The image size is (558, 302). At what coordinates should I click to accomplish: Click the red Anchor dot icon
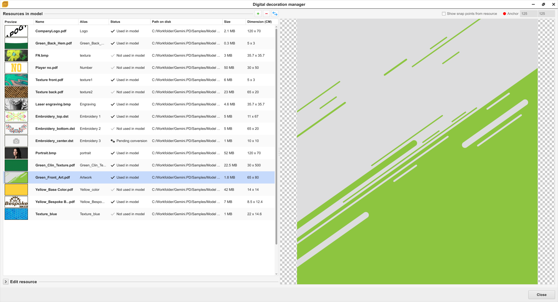click(x=505, y=14)
